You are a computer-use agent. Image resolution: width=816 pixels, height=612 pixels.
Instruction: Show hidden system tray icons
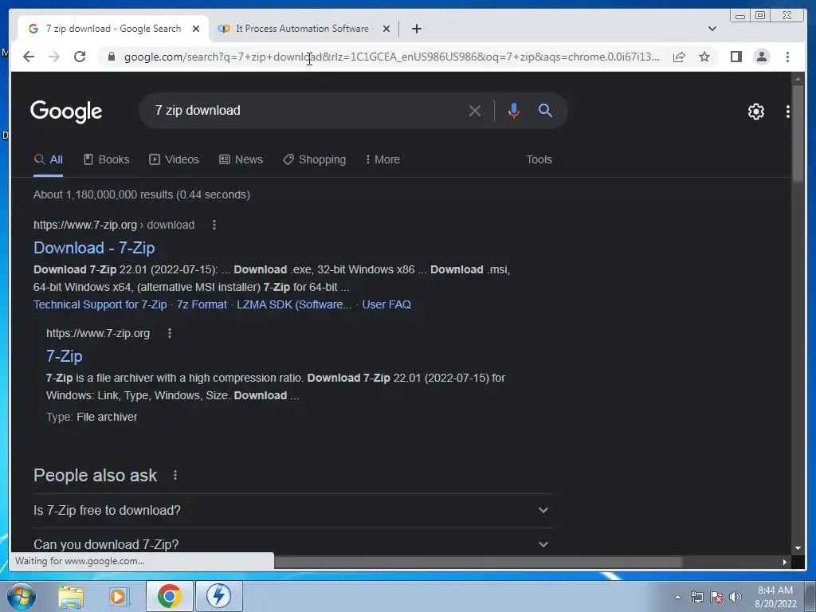tap(677, 597)
